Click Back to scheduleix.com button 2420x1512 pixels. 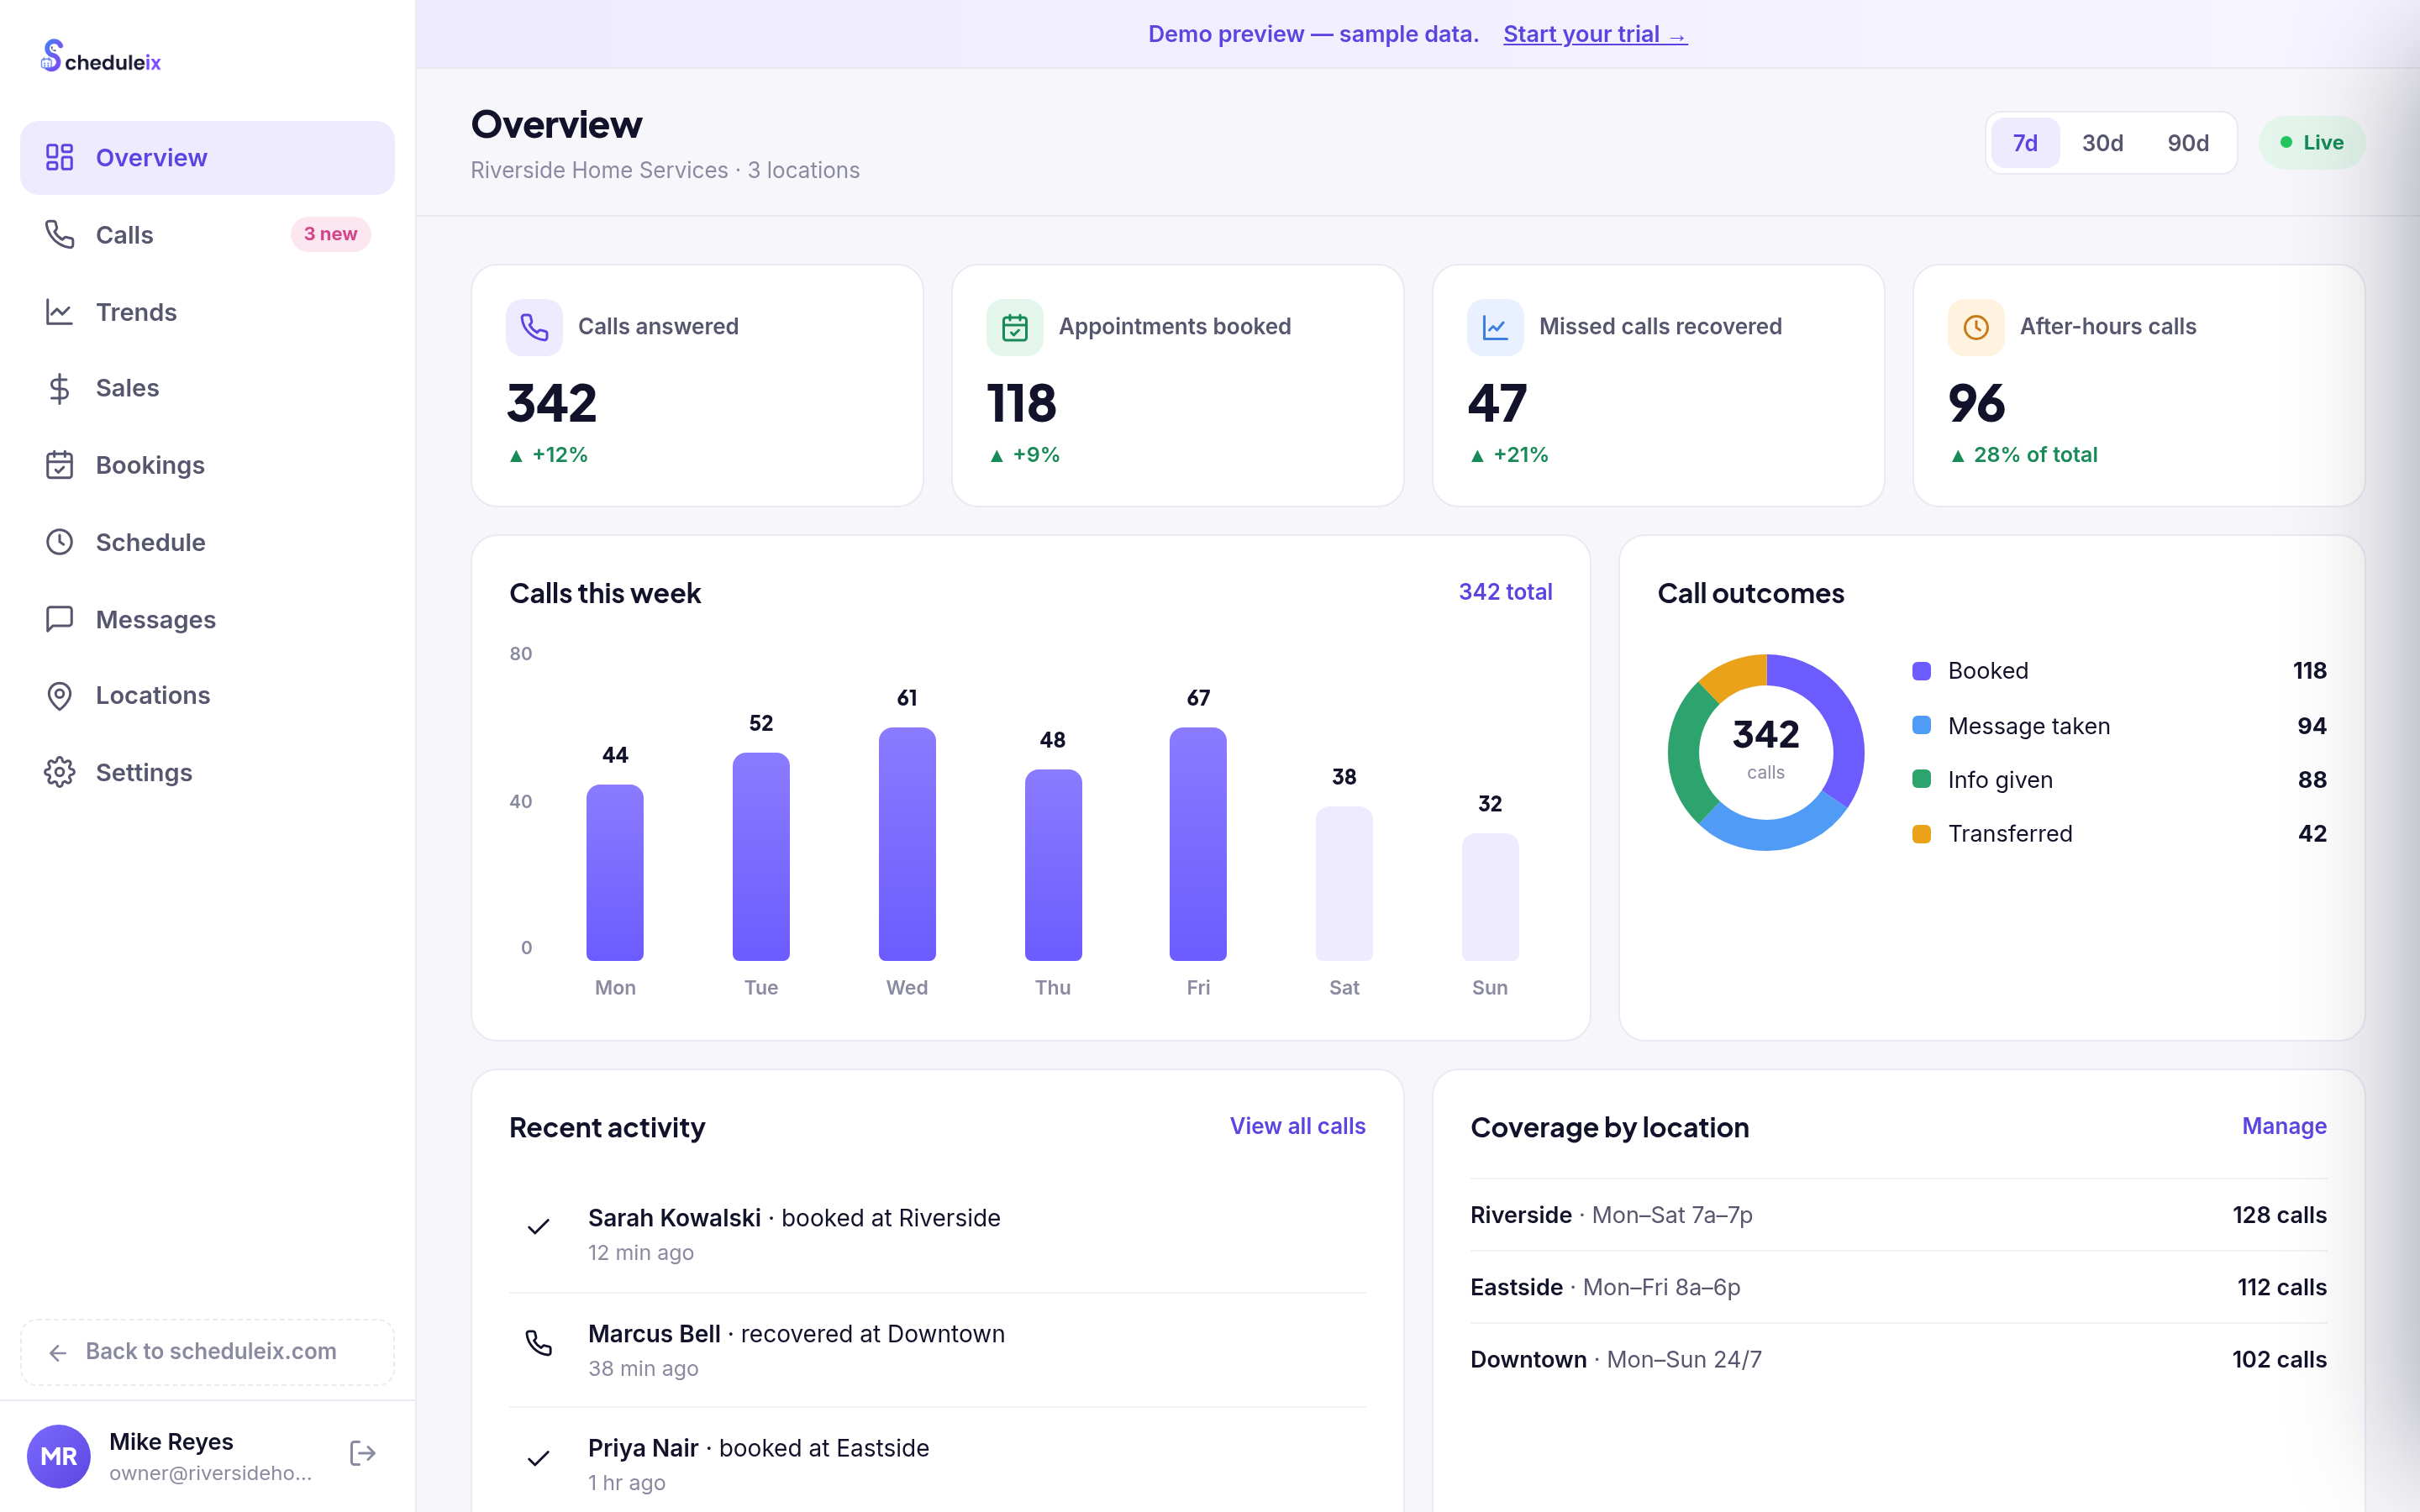point(207,1352)
